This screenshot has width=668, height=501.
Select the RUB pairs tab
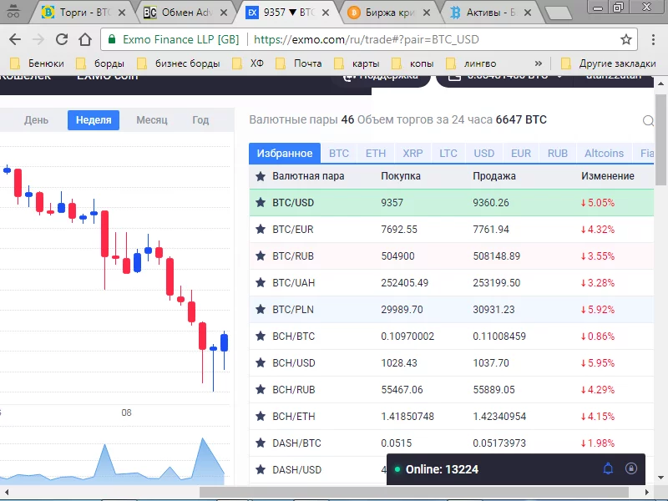(x=558, y=154)
